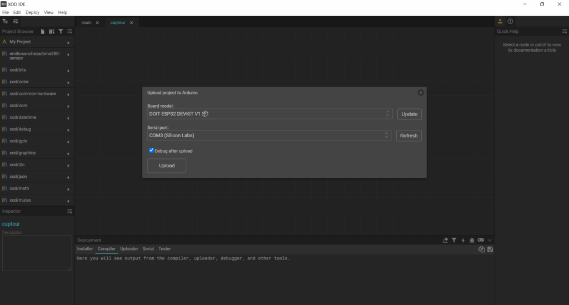This screenshot has height=305, width=569.
Task: Select My Project row in browser
Action: pyautogui.click(x=37, y=42)
